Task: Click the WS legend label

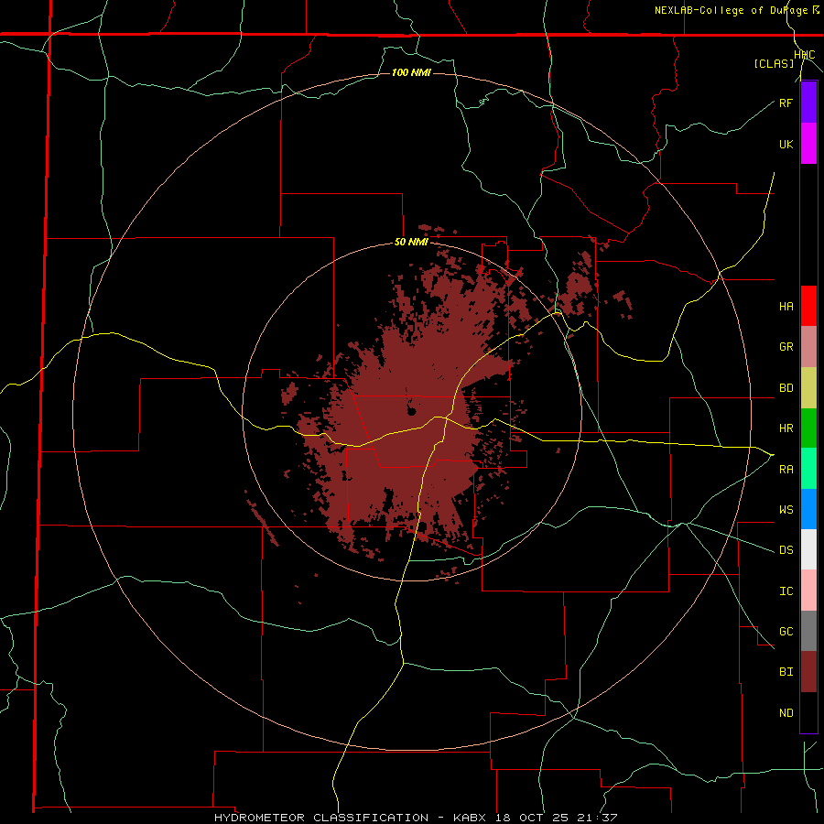Action: (786, 510)
